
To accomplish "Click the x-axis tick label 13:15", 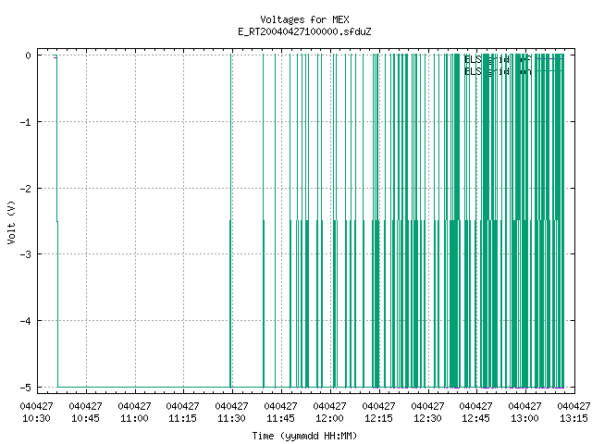I will (x=573, y=418).
